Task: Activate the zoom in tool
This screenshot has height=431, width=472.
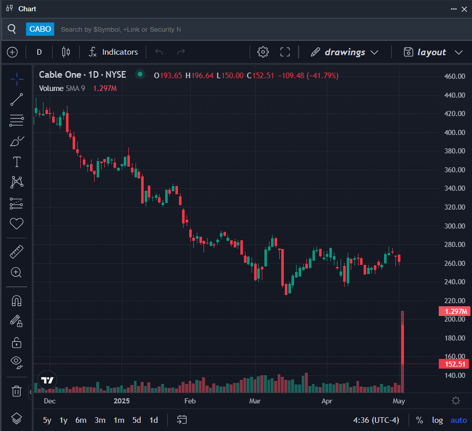Action: click(x=16, y=273)
